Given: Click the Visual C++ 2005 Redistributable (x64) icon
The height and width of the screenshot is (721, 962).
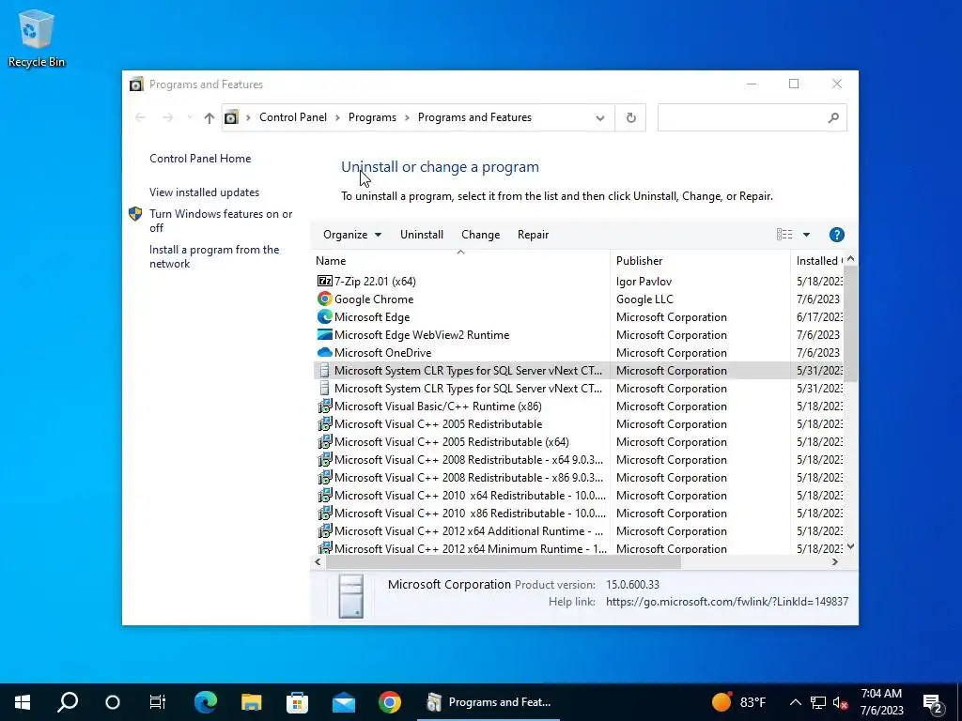Looking at the screenshot, I should [x=324, y=441].
